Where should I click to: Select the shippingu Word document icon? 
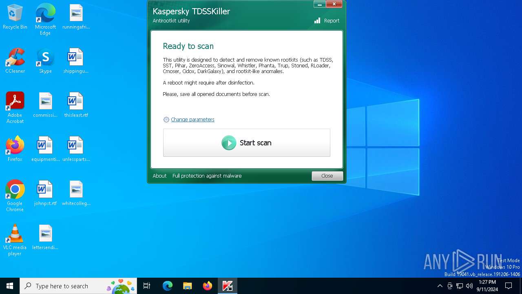(x=76, y=61)
